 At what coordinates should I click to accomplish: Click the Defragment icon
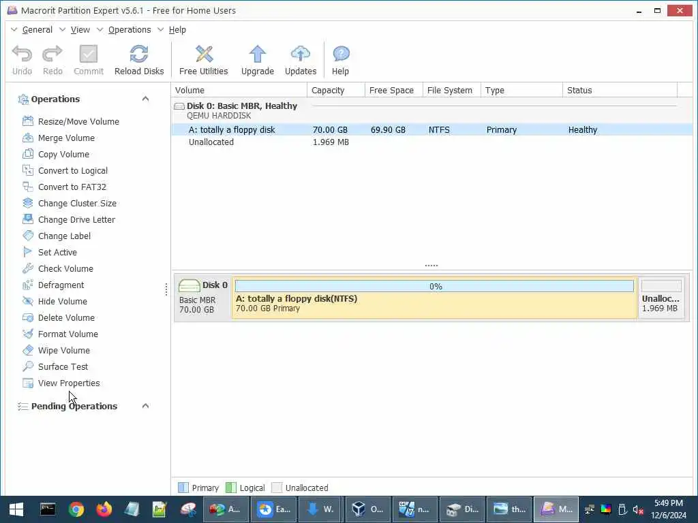click(x=28, y=285)
